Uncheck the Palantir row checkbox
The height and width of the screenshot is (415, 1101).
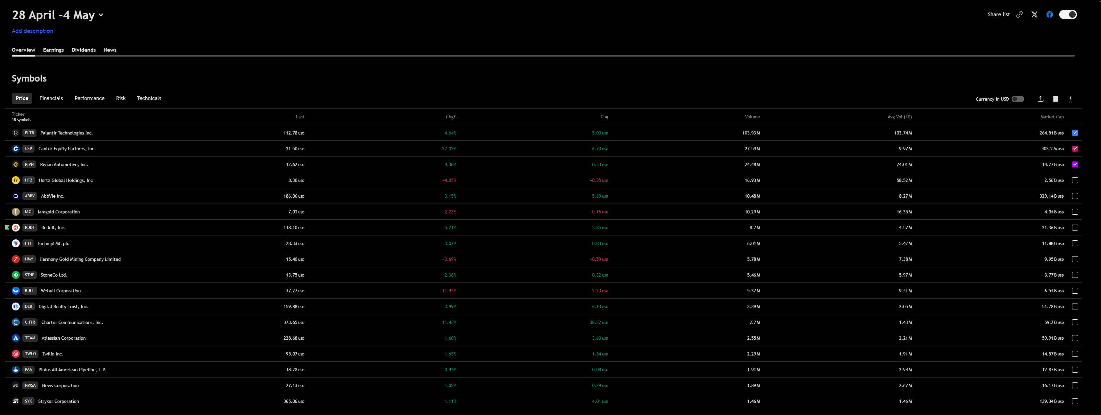pyautogui.click(x=1074, y=133)
